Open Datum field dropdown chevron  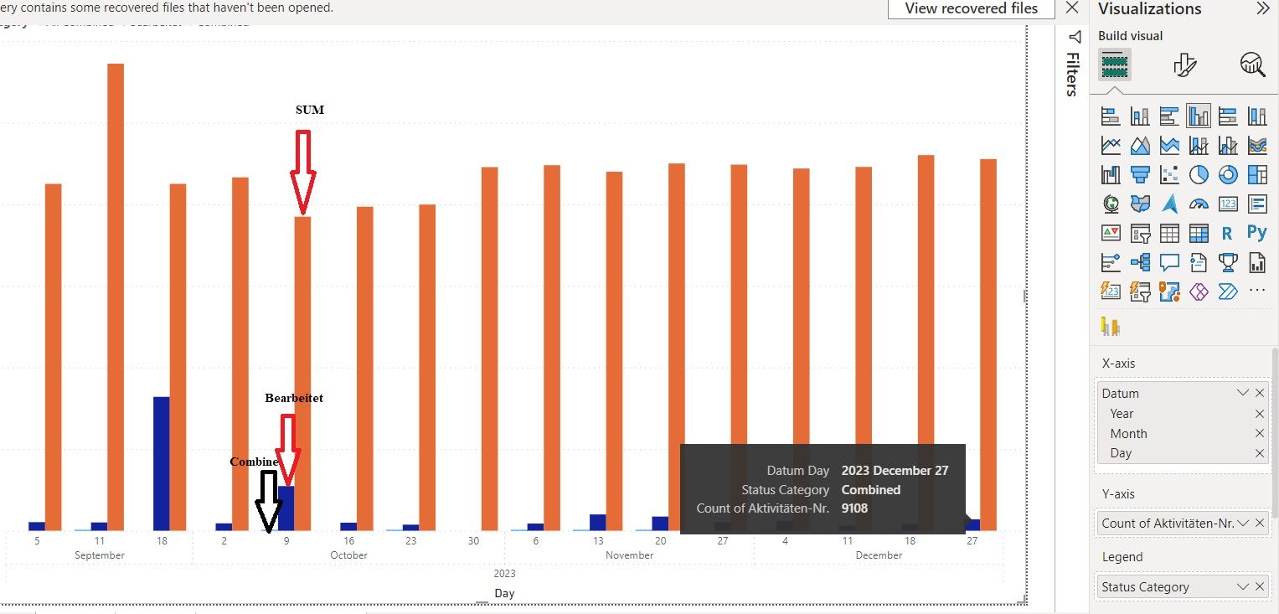(1243, 393)
